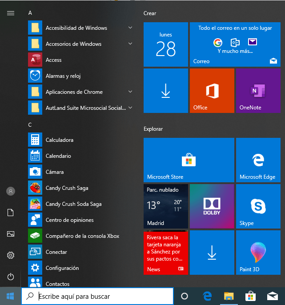Open the Calculadora app
Screen dimensions: 285x305
pyautogui.click(x=81, y=140)
